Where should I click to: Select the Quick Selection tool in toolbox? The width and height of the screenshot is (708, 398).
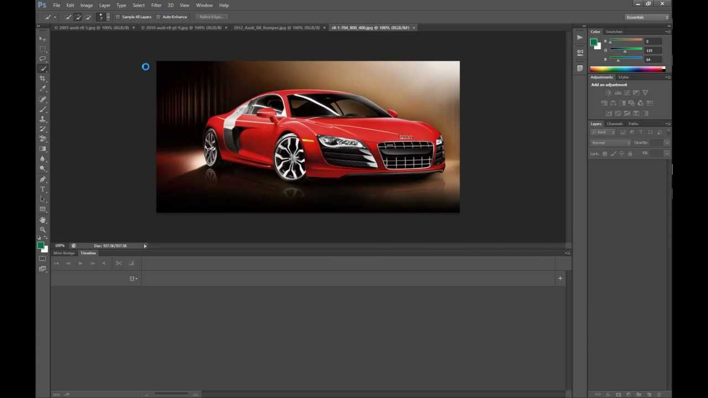(x=43, y=69)
